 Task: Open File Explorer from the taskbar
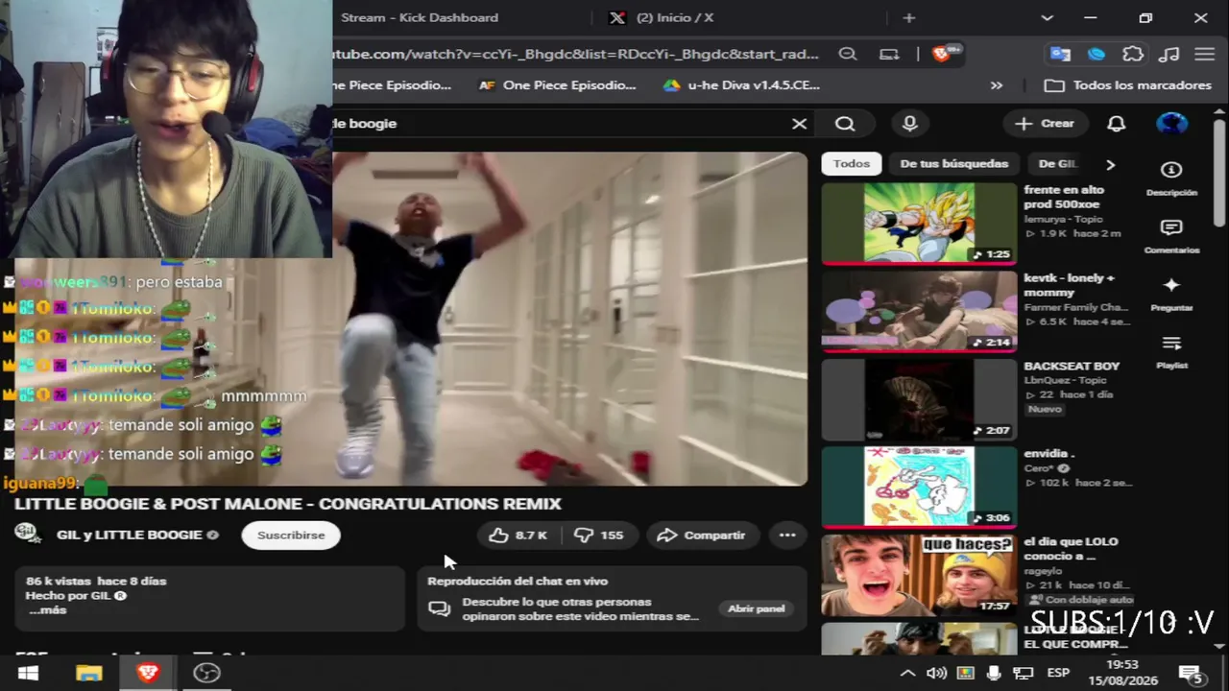(88, 673)
